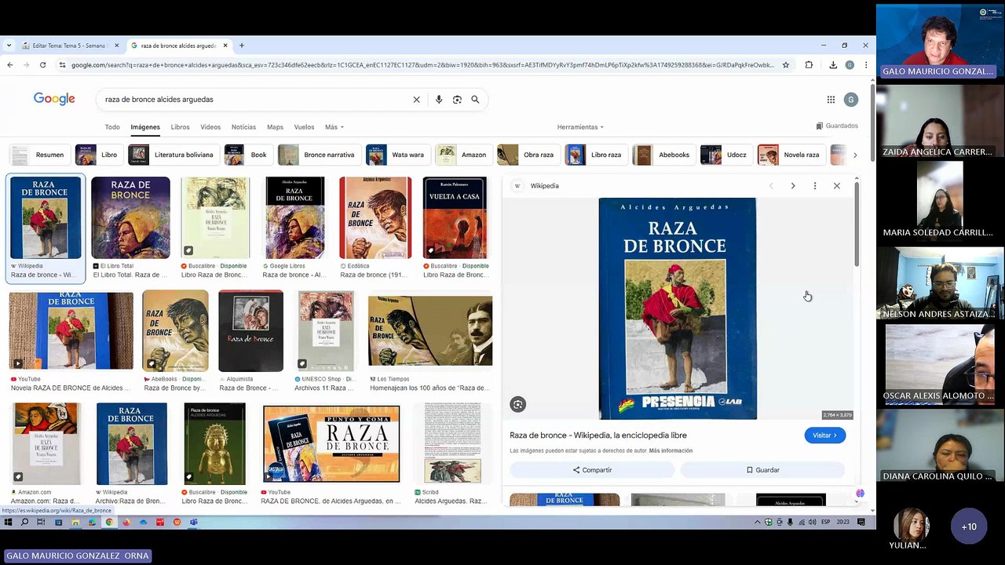Show next image in preview panel
Screen dimensions: 1005x565
point(793,186)
